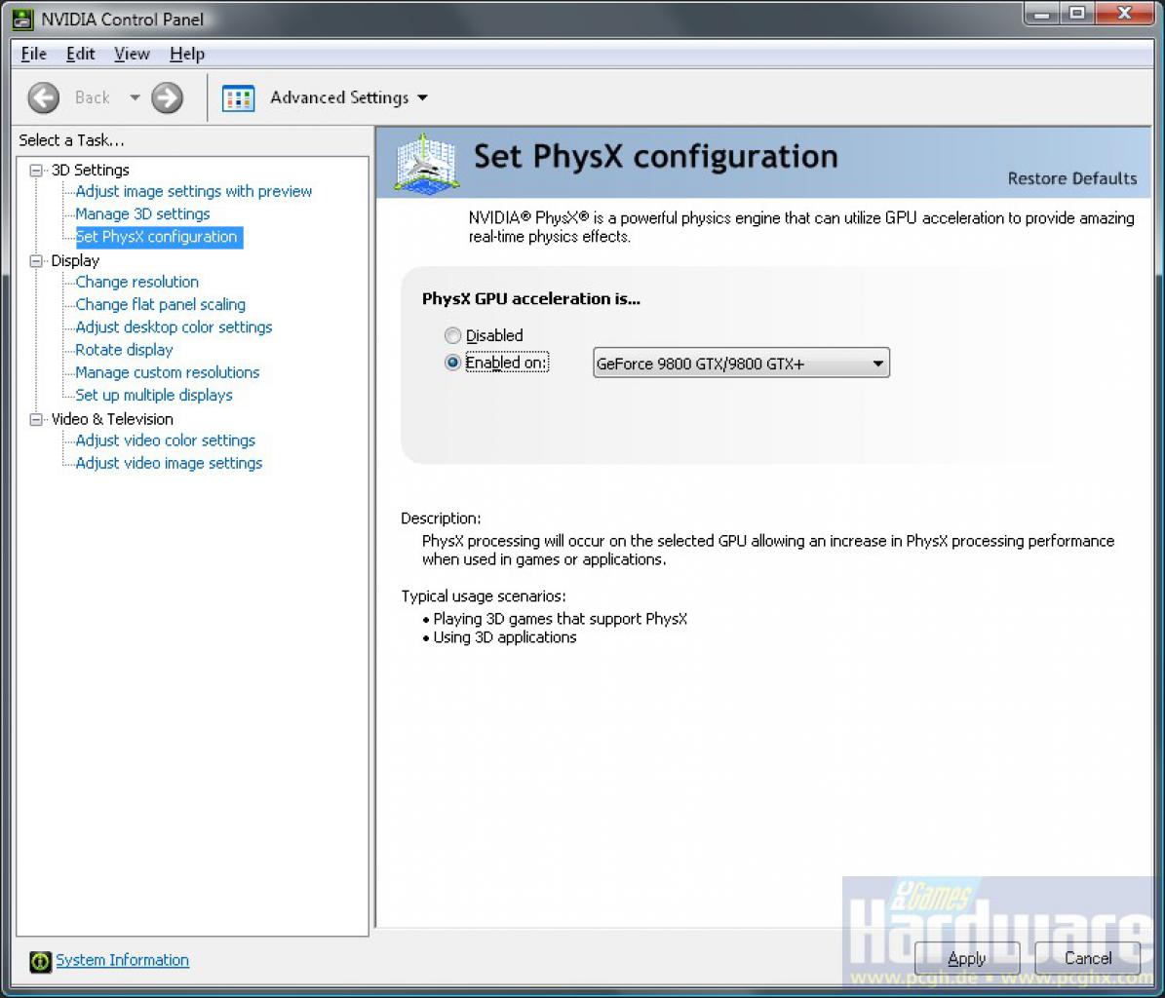Click the Advanced Settings grid icon
1165x998 pixels.
[x=239, y=98]
